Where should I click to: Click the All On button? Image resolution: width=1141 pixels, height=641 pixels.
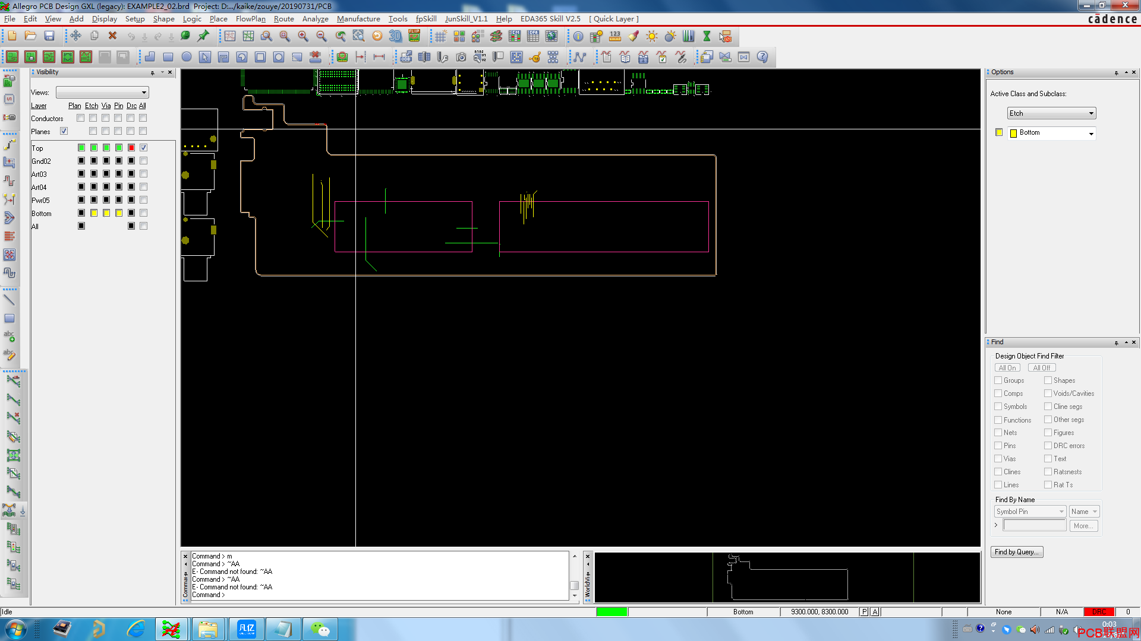point(1007,368)
